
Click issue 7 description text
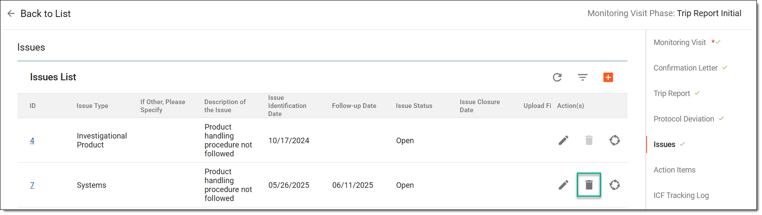coord(228,185)
